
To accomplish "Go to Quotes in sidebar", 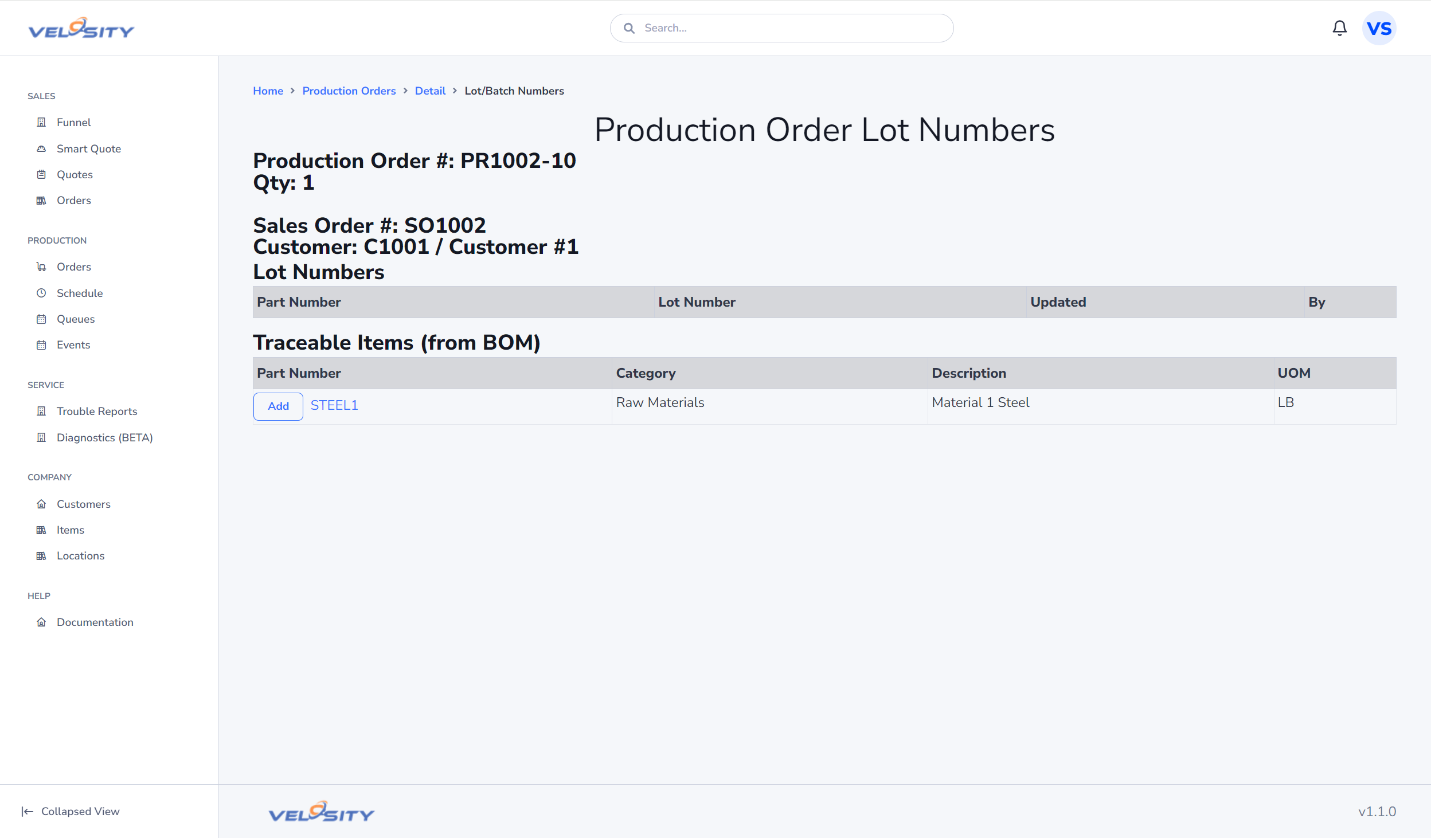I will click(75, 174).
